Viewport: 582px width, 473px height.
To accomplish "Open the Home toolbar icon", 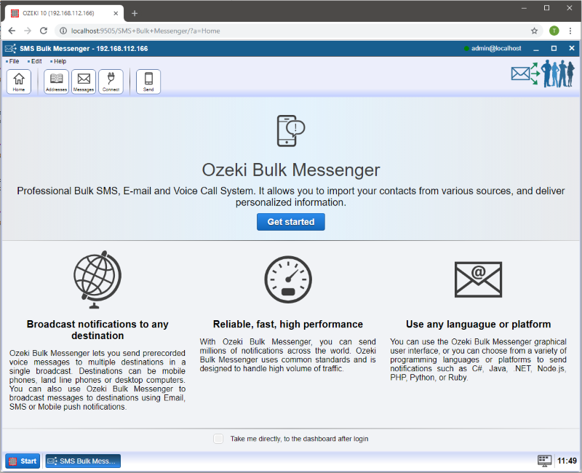I will [x=18, y=82].
